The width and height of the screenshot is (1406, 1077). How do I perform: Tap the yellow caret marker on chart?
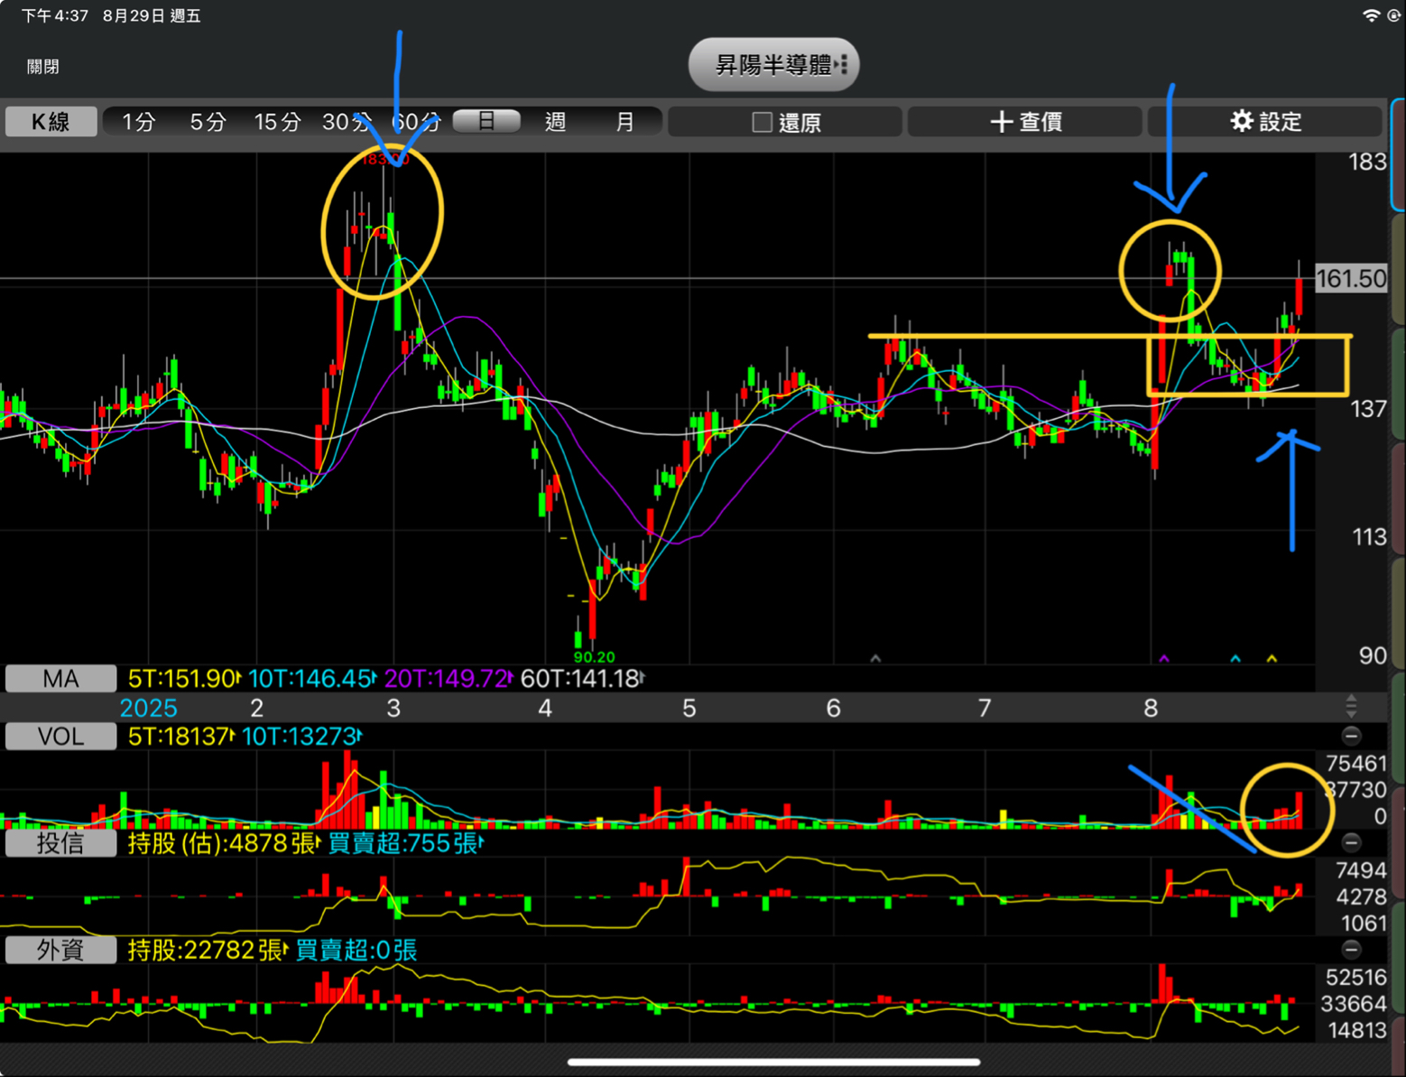coord(1272,659)
